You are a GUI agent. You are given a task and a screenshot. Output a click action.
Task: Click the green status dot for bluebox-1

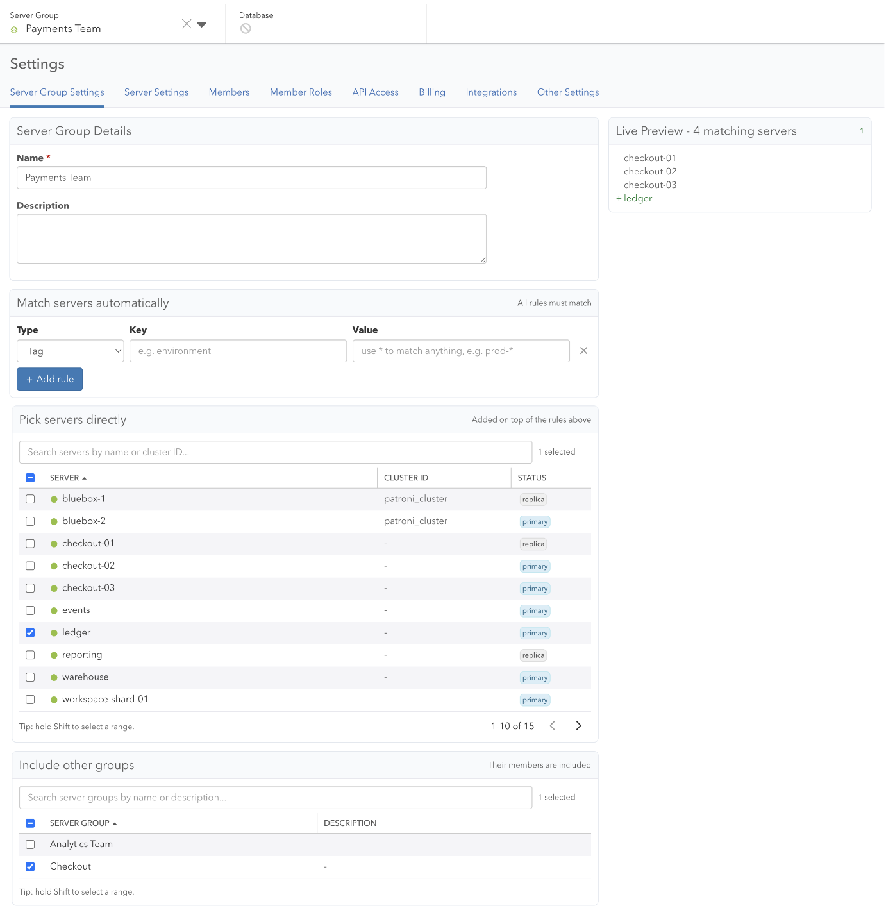click(54, 500)
